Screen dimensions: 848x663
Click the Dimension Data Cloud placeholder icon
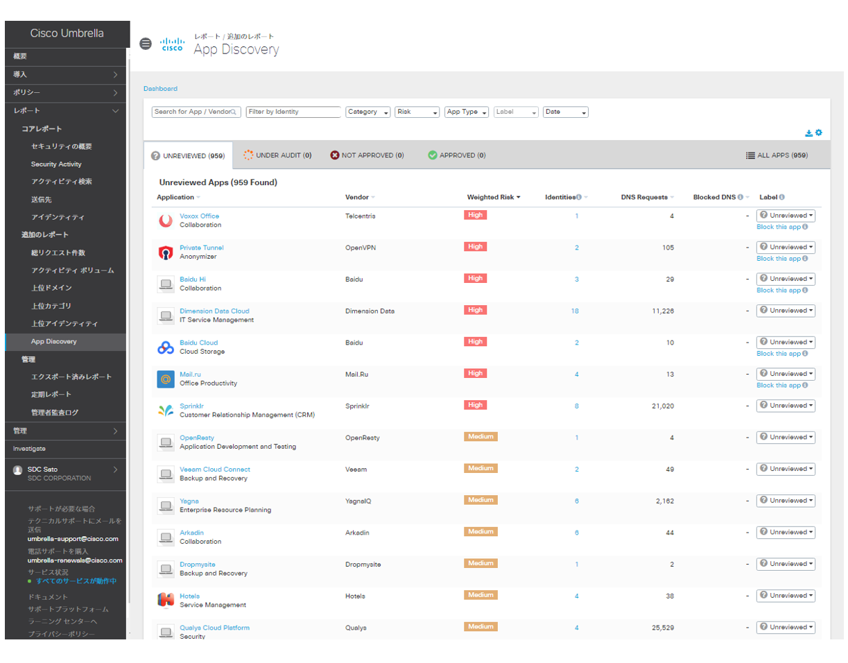166,316
